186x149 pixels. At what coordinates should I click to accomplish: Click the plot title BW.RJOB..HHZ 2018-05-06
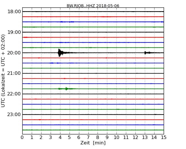(93, 6)
